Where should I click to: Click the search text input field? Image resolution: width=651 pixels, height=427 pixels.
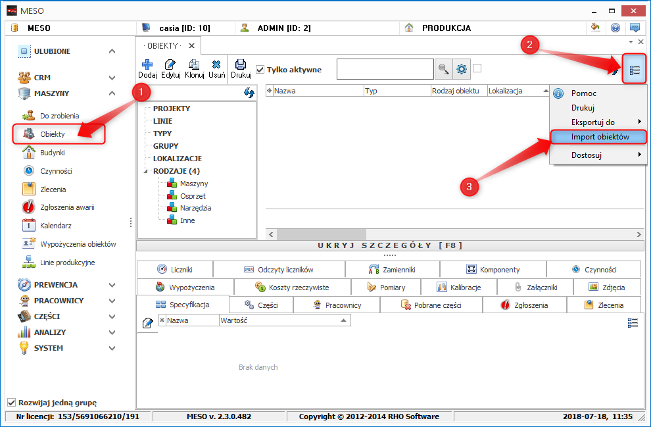click(x=385, y=69)
